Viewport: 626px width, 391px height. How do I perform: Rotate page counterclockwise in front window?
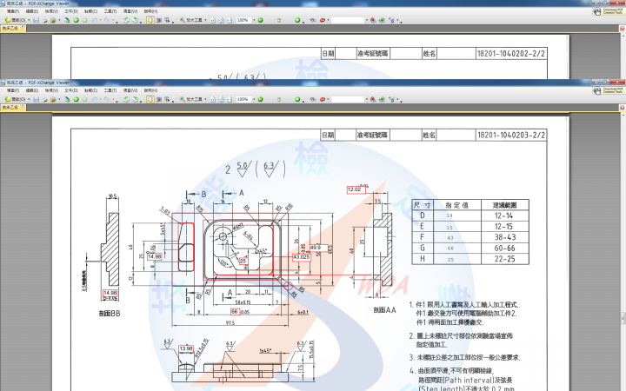(x=126, y=99)
